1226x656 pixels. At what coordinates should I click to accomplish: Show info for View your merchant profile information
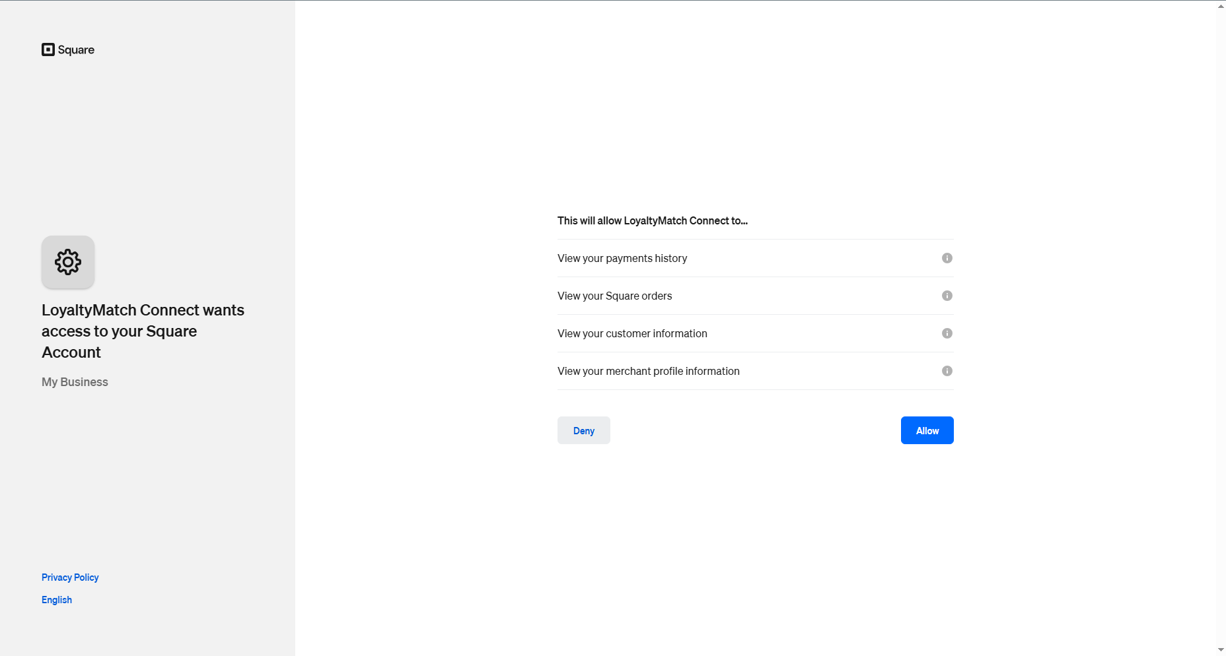pyautogui.click(x=947, y=371)
